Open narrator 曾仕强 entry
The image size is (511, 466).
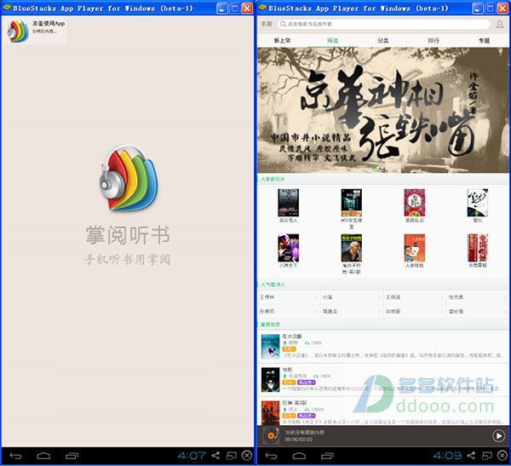(x=477, y=312)
